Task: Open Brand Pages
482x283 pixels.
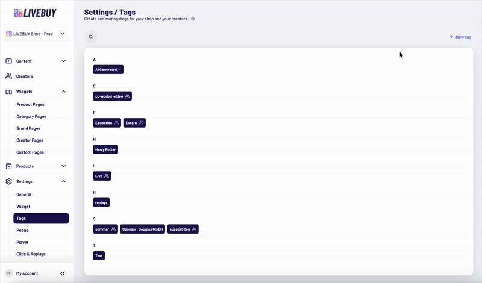Action: point(28,128)
